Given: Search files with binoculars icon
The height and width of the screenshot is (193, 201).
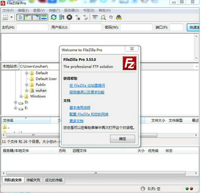Looking at the screenshot, I should (x=119, y=17).
